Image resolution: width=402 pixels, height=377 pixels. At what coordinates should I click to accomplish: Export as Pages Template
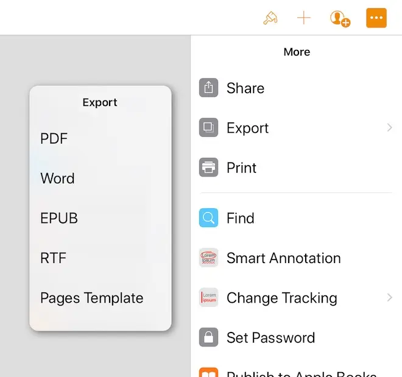[92, 298]
